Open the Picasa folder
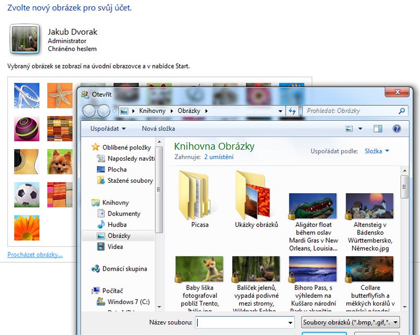The image size is (420, 335). tap(199, 199)
